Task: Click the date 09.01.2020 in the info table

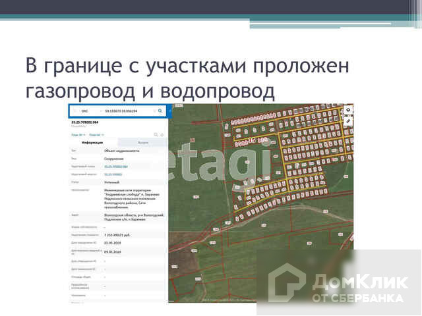Action: 113,251
